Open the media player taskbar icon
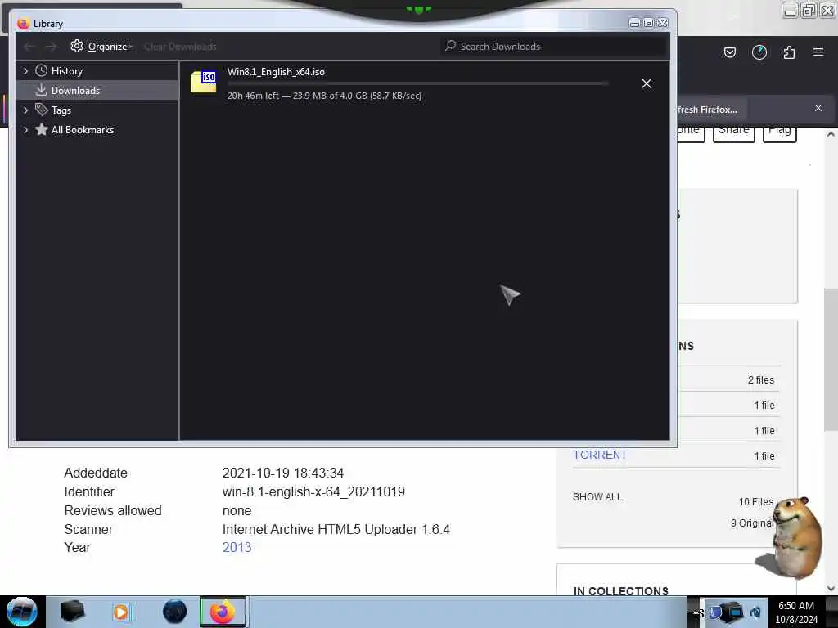Image resolution: width=838 pixels, height=628 pixels. point(121,612)
